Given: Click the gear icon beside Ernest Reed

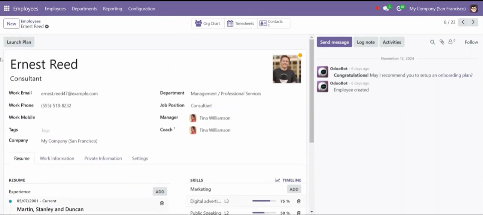Looking at the screenshot, I should click(x=47, y=27).
